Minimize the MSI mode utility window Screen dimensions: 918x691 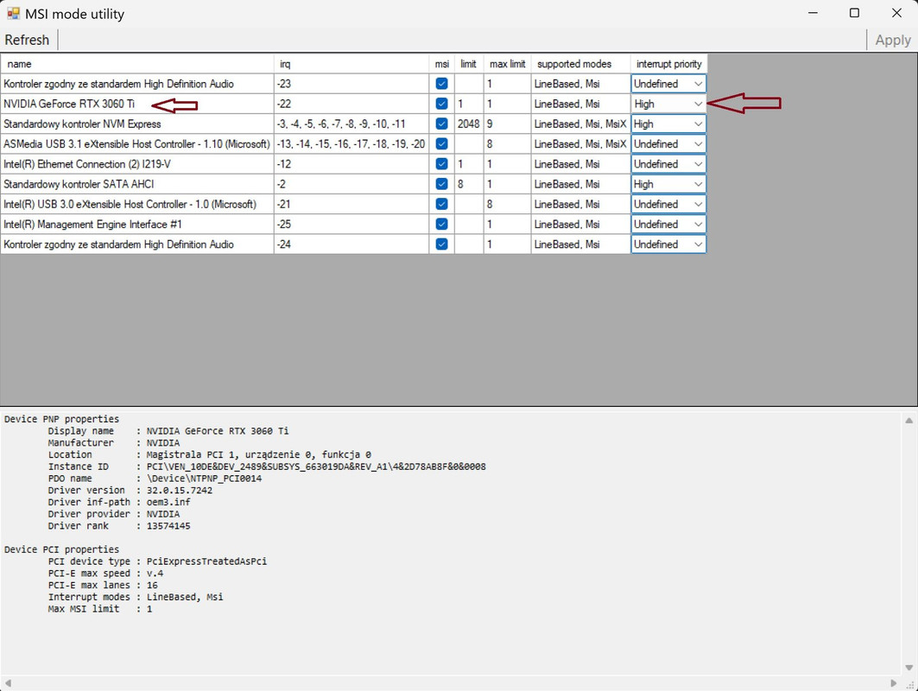coord(813,13)
